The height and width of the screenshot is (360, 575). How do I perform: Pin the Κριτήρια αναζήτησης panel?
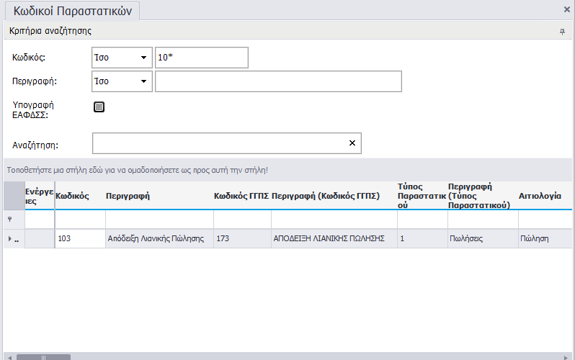click(x=562, y=32)
